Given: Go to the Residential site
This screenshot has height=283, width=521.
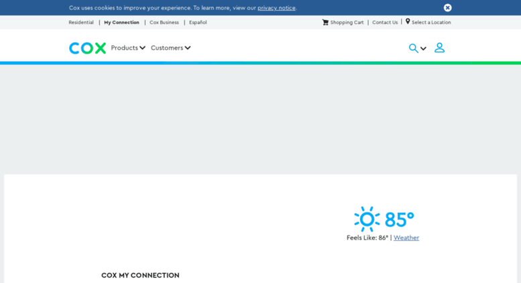Looking at the screenshot, I should (81, 23).
